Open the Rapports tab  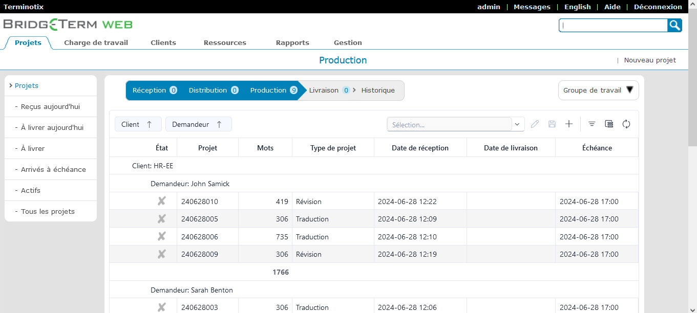tap(292, 43)
